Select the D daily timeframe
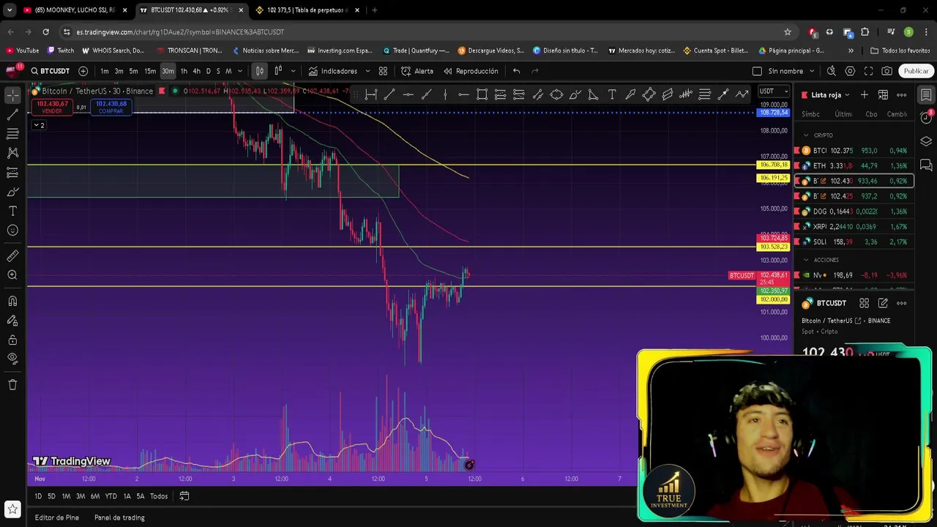937x527 pixels. point(208,71)
